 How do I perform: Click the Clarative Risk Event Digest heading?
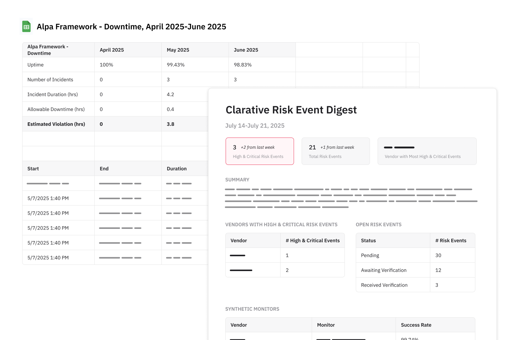[x=291, y=110]
